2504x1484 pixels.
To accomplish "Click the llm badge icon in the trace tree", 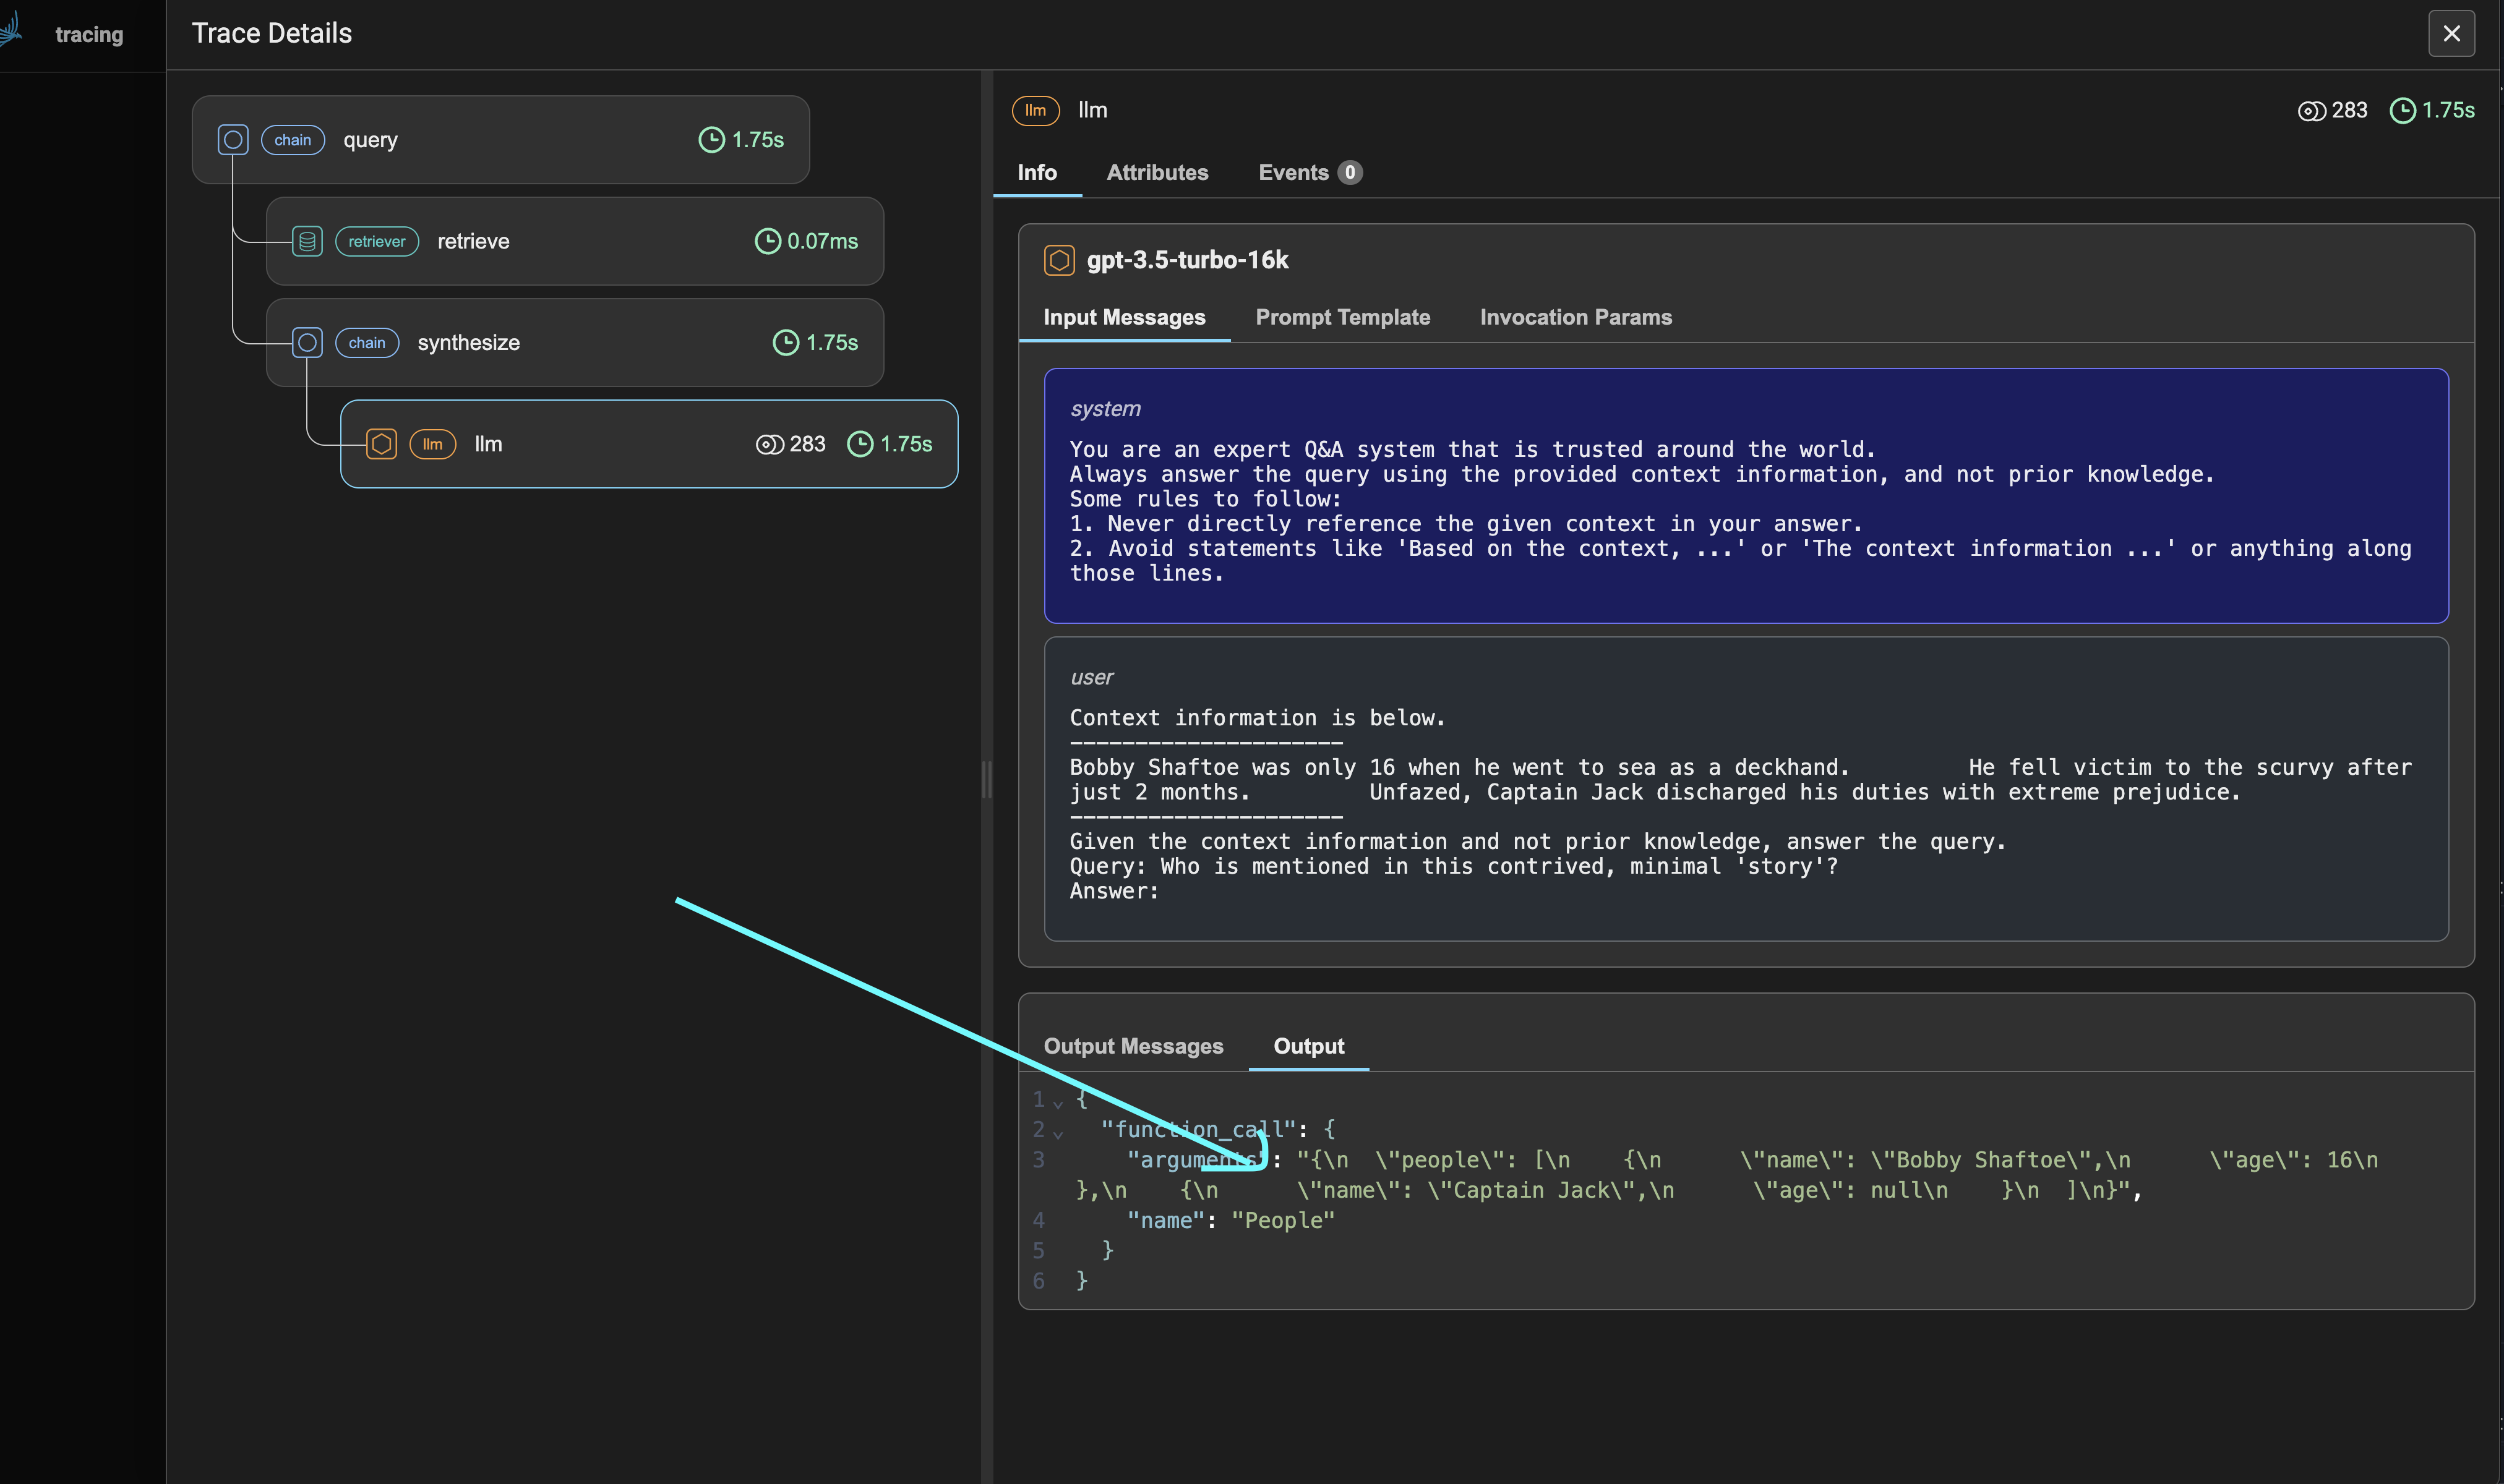I will pyautogui.click(x=432, y=444).
